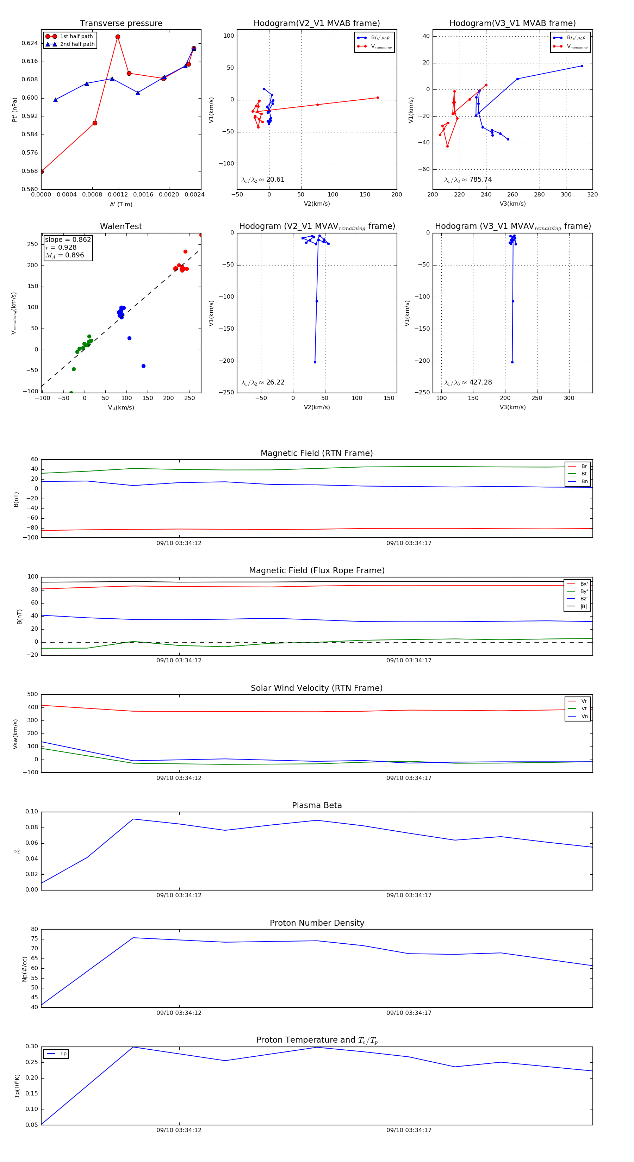Image resolution: width=634 pixels, height=1162 pixels.
Task: Click the 20.61 eigenvalue ratio label
Action: (263, 180)
